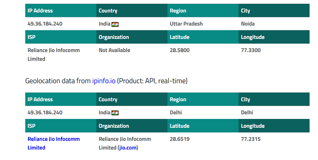Image resolution: width=318 pixels, height=160 pixels.
Task: Click the first table's IP Address header
Action: (61, 11)
